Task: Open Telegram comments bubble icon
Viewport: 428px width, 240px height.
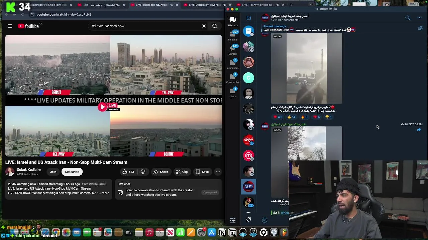Action: 264,220
